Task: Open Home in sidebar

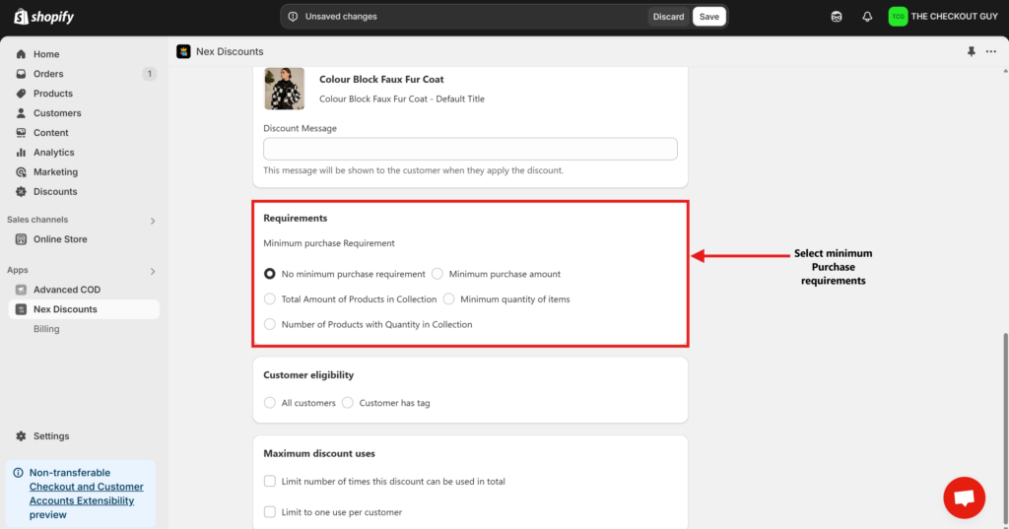Action: click(x=46, y=54)
